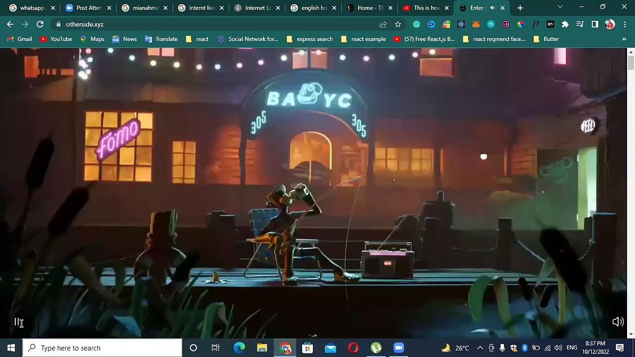Open the Extensions puzzle menu
Viewport: 635px width, 357px height.
[565, 24]
